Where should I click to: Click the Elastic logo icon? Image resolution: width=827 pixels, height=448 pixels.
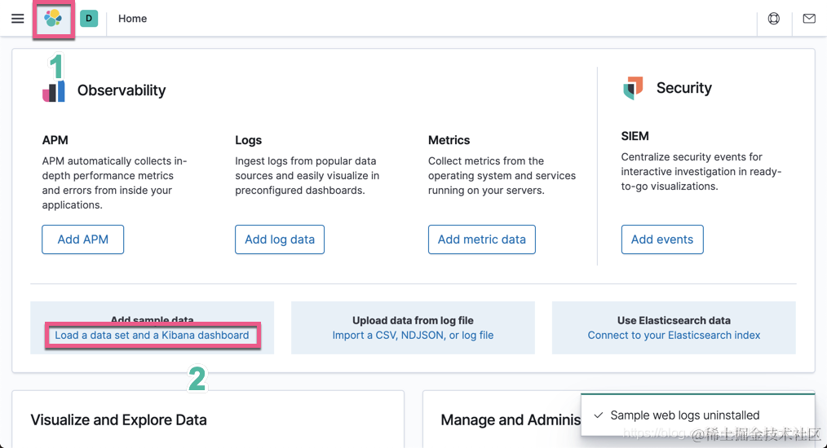[53, 19]
